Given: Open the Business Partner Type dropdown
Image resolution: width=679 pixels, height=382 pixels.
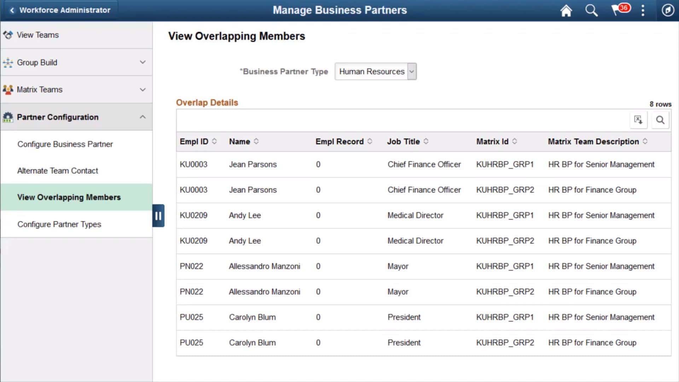Looking at the screenshot, I should tap(411, 71).
